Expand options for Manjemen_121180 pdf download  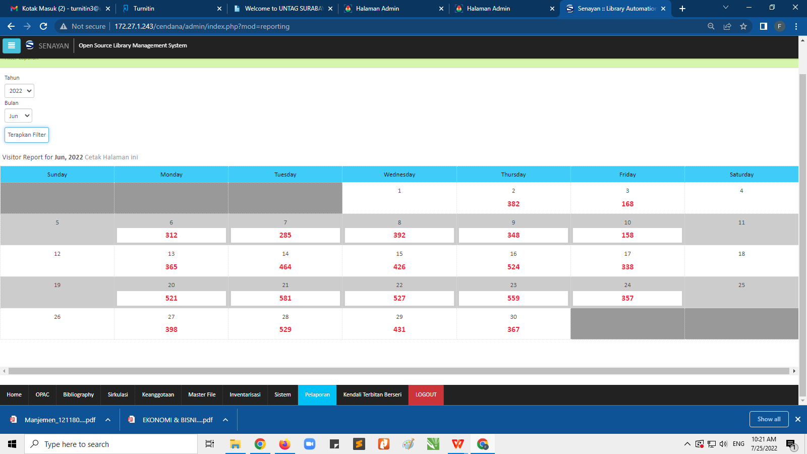[108, 420]
